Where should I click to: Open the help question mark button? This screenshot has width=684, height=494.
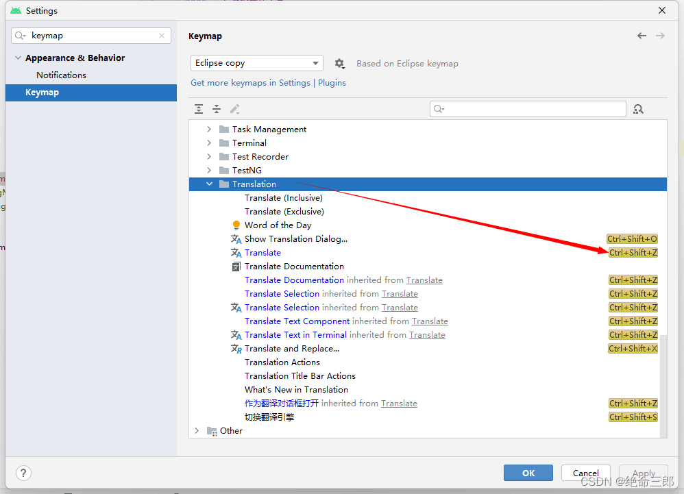tap(23, 473)
